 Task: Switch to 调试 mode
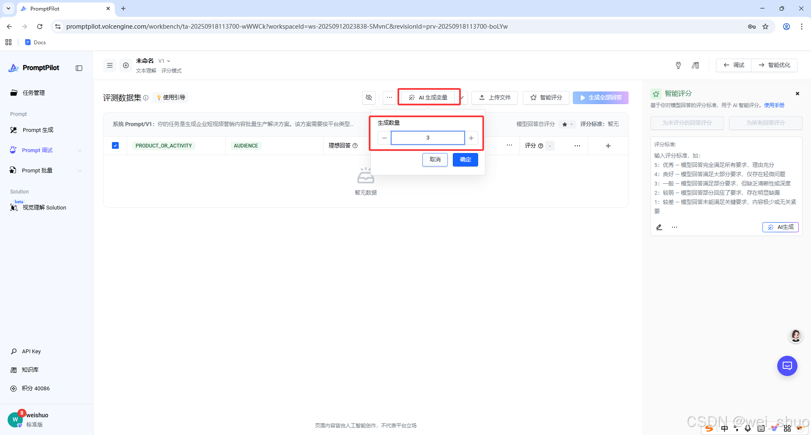pos(734,65)
